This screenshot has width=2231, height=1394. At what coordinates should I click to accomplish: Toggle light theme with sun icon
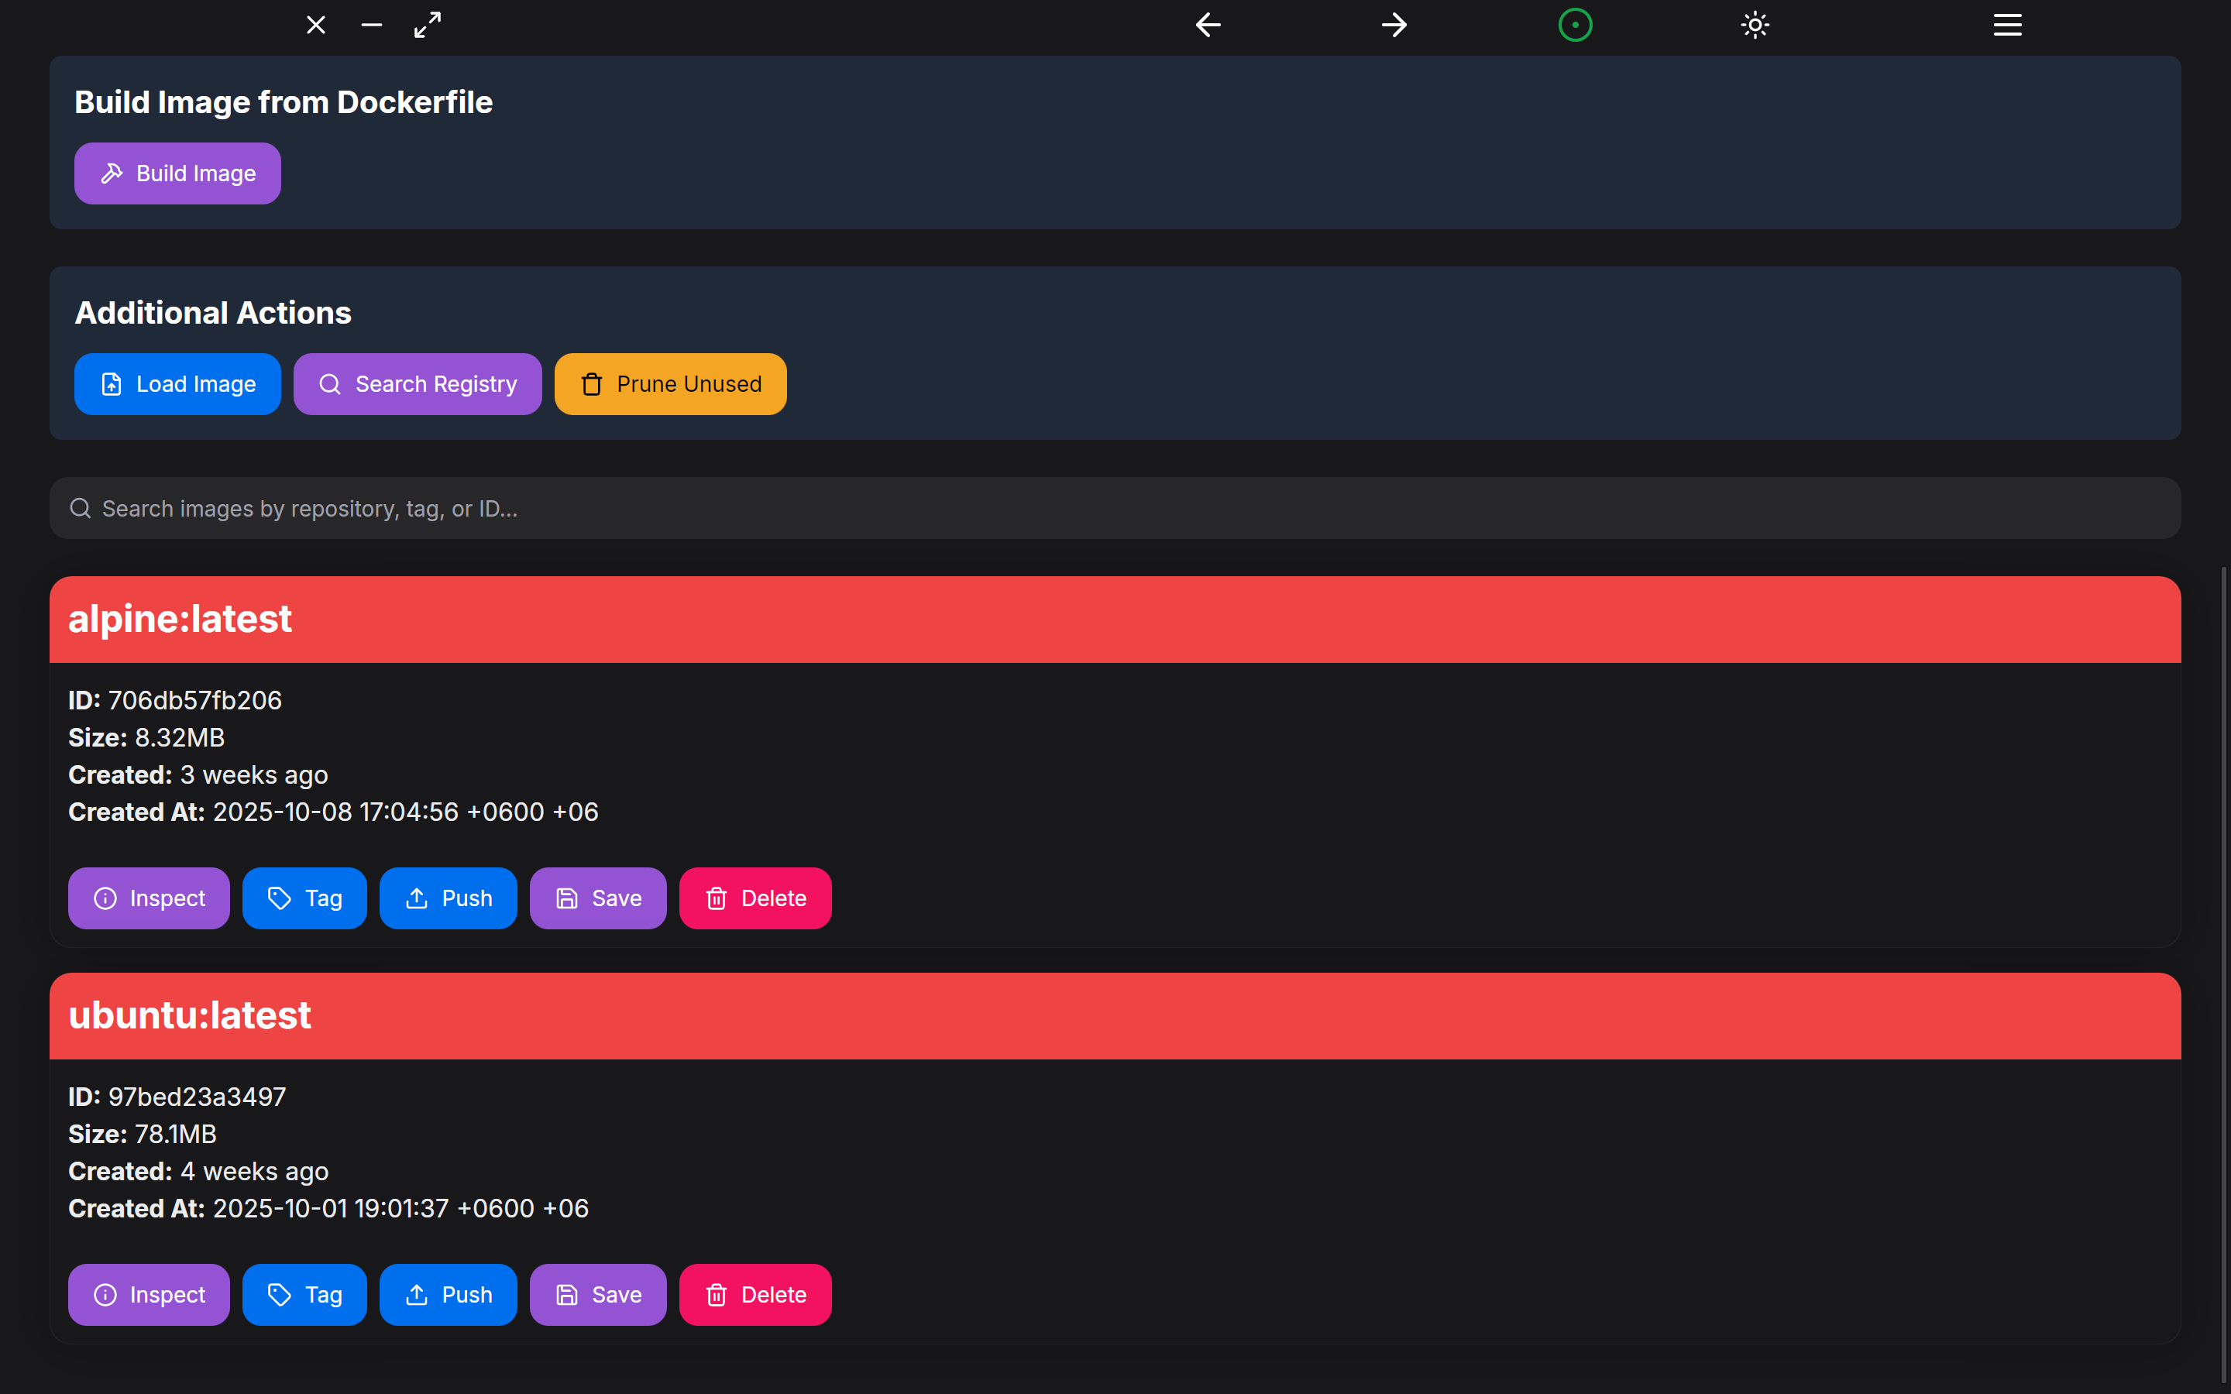pyautogui.click(x=1755, y=25)
